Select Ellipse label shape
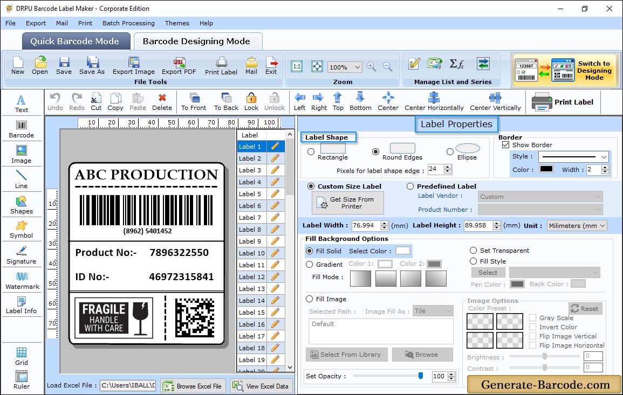 coord(450,151)
